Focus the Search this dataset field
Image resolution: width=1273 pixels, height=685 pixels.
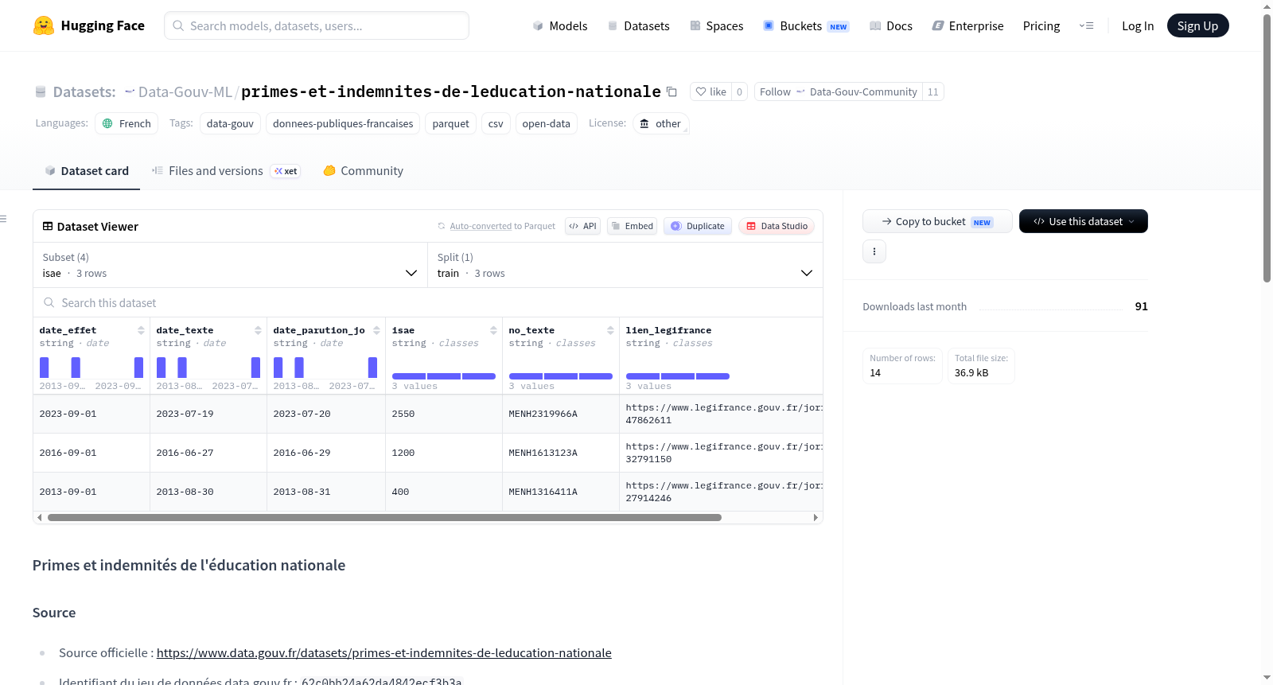point(427,302)
